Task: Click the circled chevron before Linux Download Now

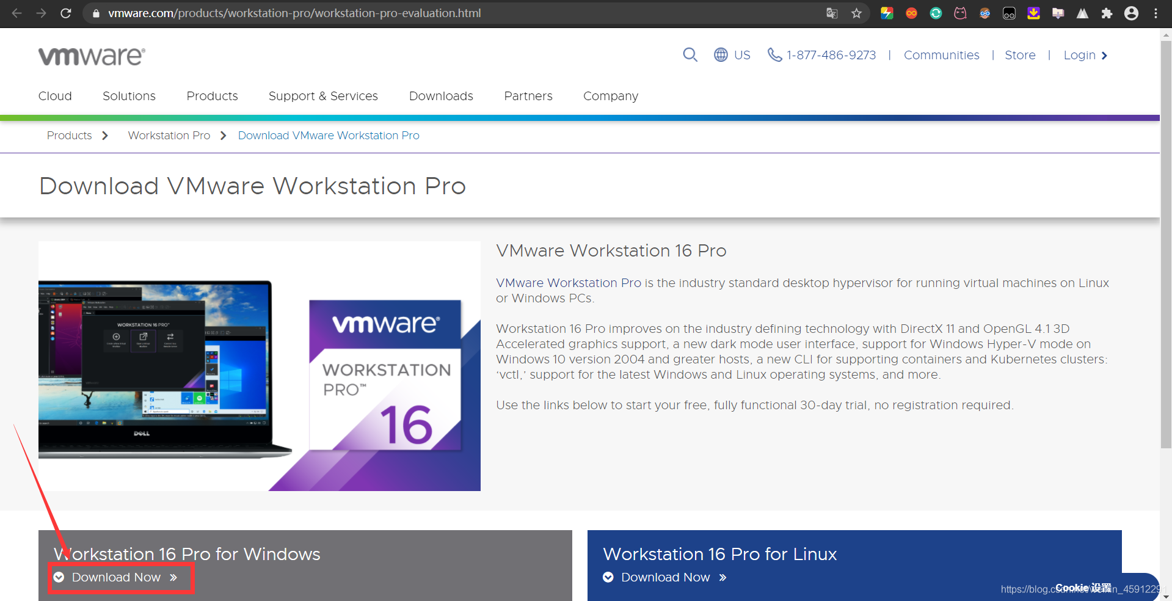Action: 608,577
